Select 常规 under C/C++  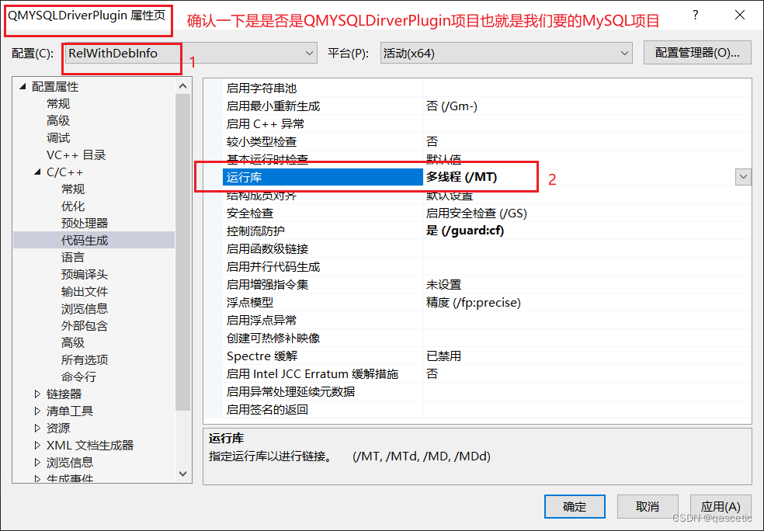73,189
